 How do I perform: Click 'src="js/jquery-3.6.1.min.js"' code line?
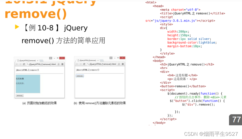click(180, 20)
